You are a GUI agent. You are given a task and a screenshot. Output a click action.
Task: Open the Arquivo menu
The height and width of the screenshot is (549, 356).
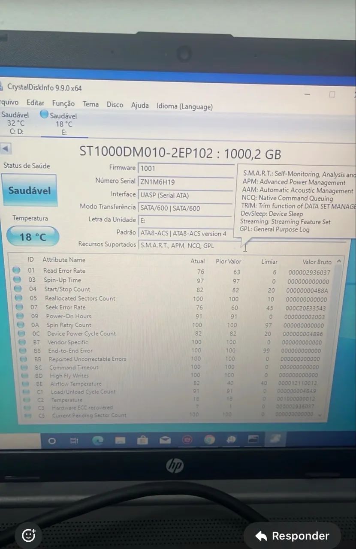(9, 103)
